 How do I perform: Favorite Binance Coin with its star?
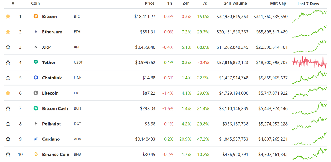[x=8, y=154]
